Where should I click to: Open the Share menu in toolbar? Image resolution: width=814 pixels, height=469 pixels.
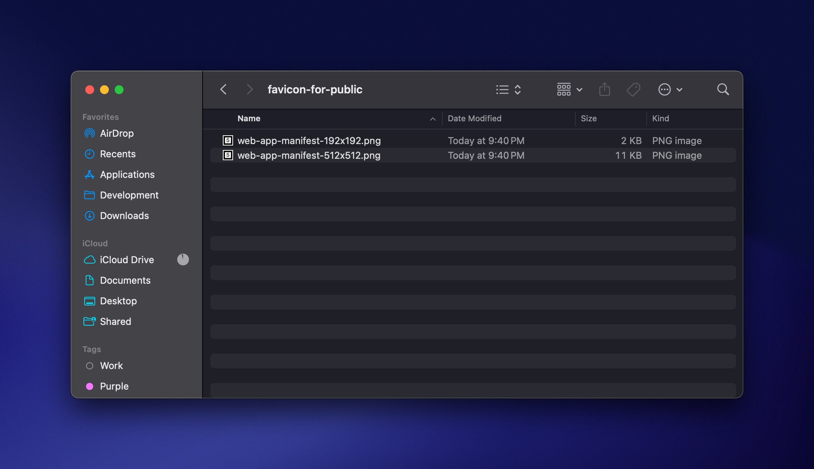click(x=604, y=89)
